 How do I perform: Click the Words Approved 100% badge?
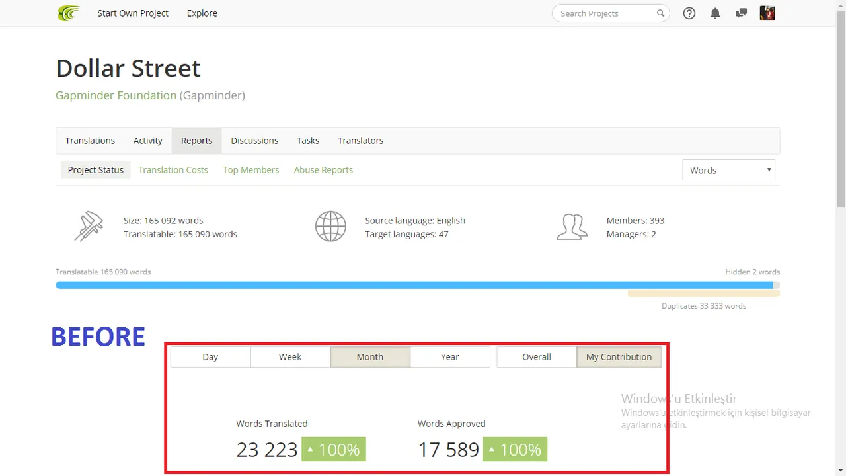(515, 450)
